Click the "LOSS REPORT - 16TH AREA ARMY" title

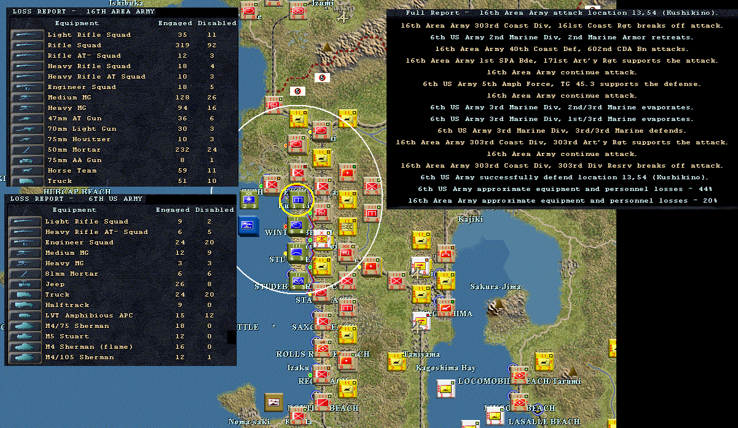click(x=82, y=12)
